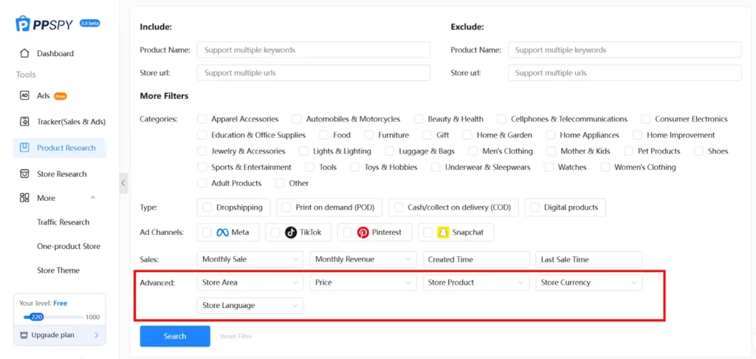Click the 3.0 beta badge
The image size is (756, 359).
pyautogui.click(x=89, y=23)
